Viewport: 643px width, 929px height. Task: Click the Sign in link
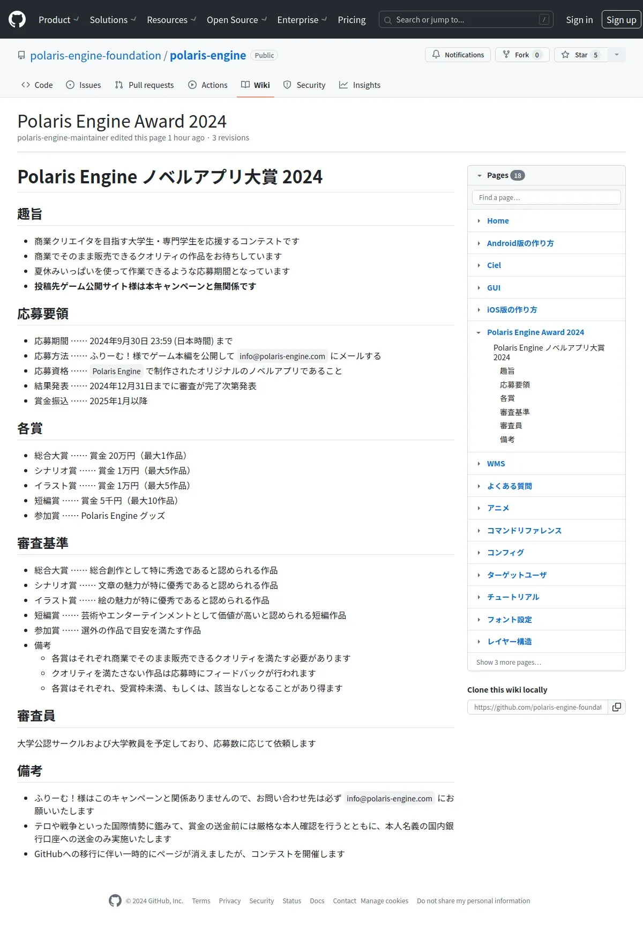[x=579, y=20]
